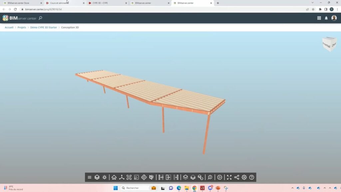Select the XYZ axes icon
Screen dimensions: 341x192
pos(122,177)
